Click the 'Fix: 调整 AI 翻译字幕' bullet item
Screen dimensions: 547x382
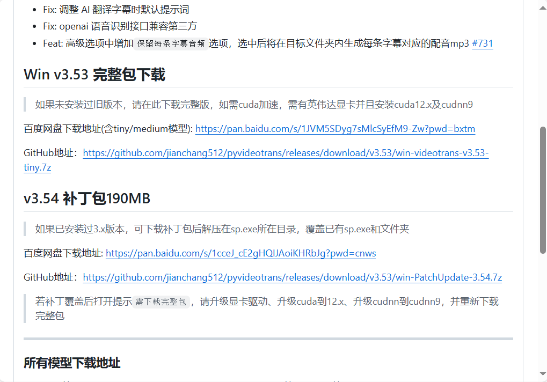(116, 10)
